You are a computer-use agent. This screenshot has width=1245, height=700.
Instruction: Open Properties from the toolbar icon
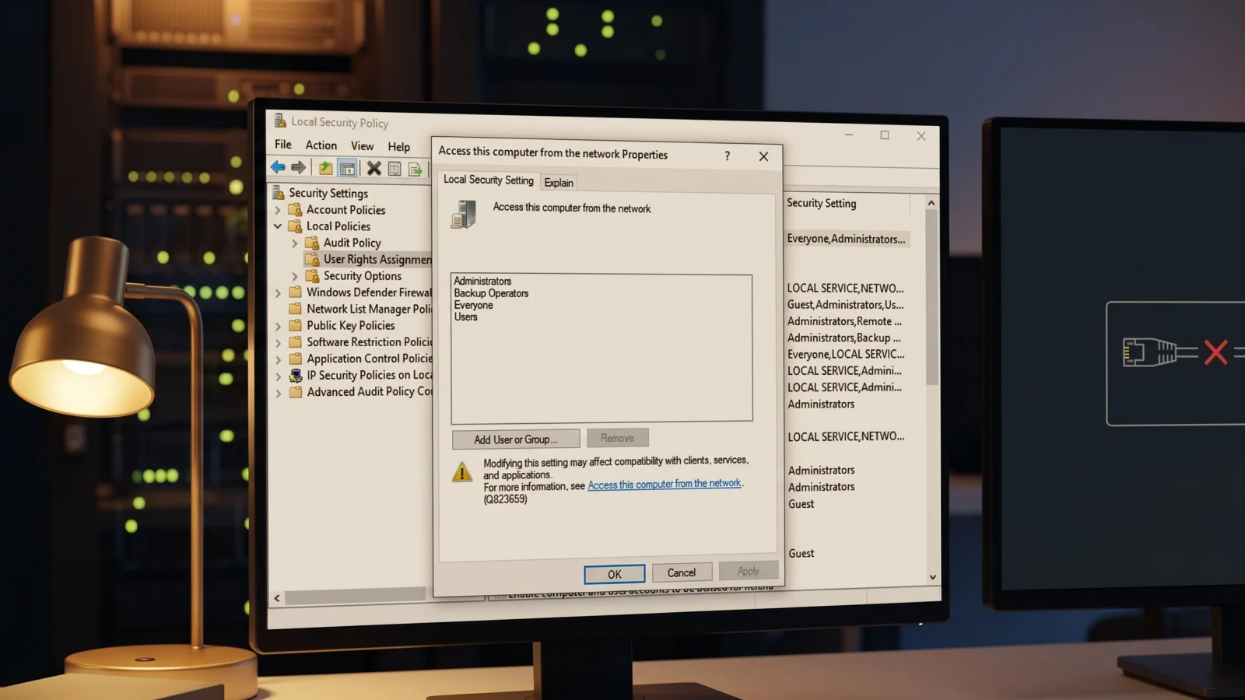[x=395, y=169]
